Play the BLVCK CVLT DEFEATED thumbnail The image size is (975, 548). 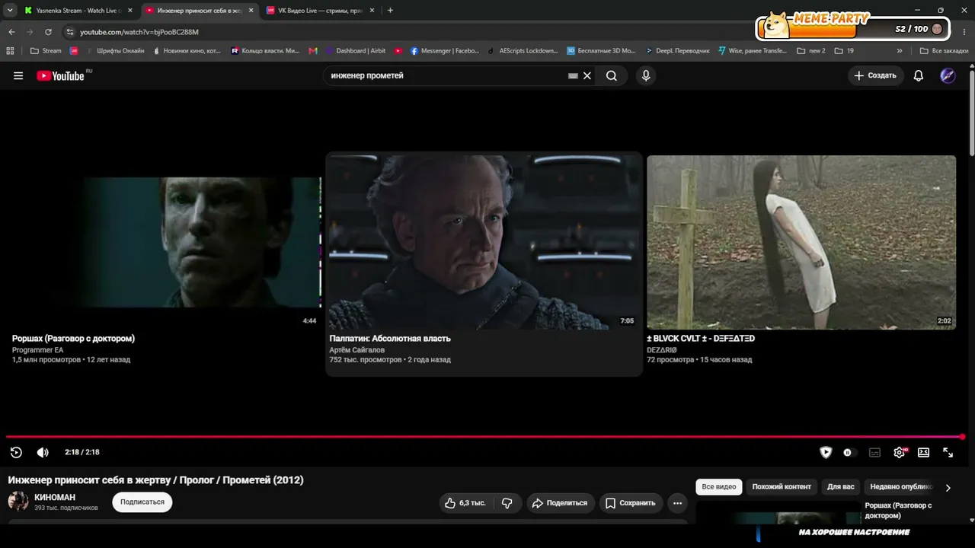click(x=801, y=242)
